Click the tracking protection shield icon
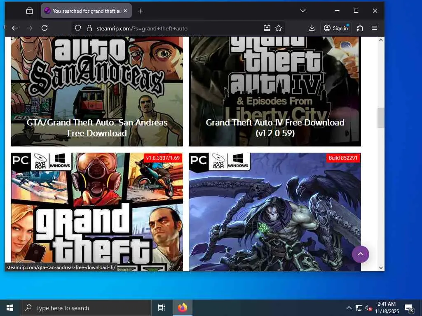422x316 pixels. point(78,28)
